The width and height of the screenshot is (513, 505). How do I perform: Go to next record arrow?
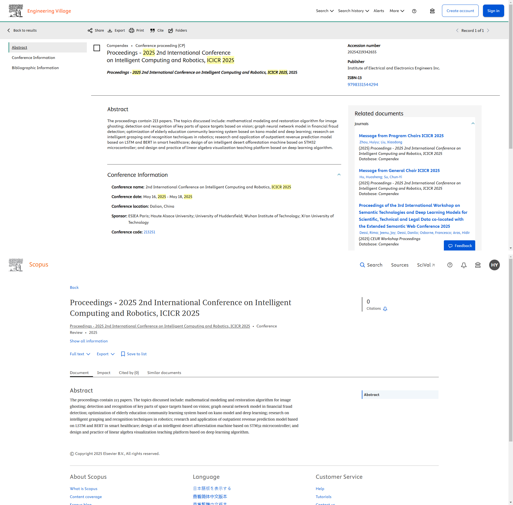pos(488,31)
